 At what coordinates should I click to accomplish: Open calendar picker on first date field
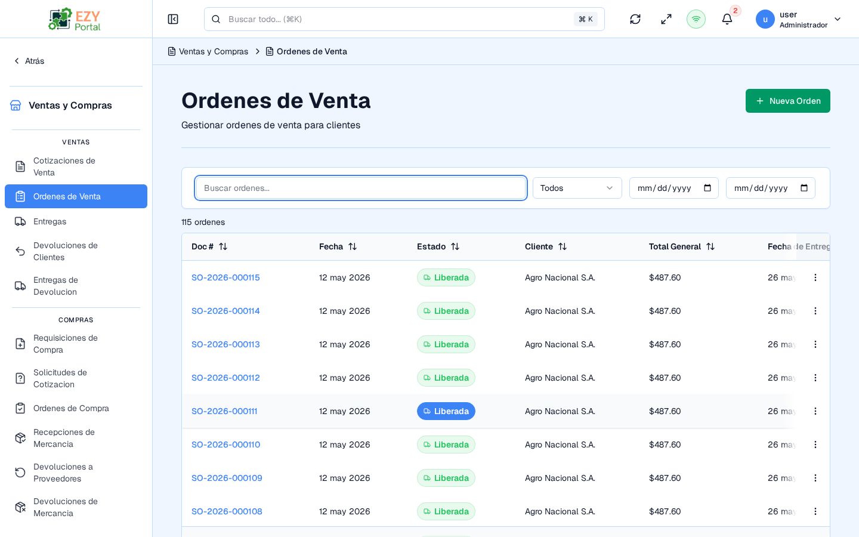tap(707, 188)
